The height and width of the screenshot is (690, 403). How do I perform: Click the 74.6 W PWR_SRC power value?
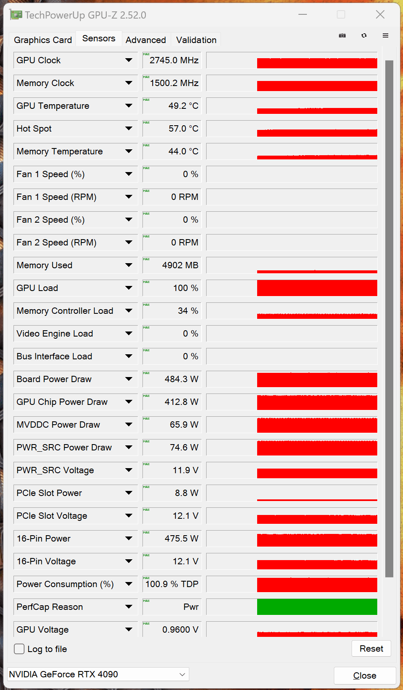(x=172, y=447)
